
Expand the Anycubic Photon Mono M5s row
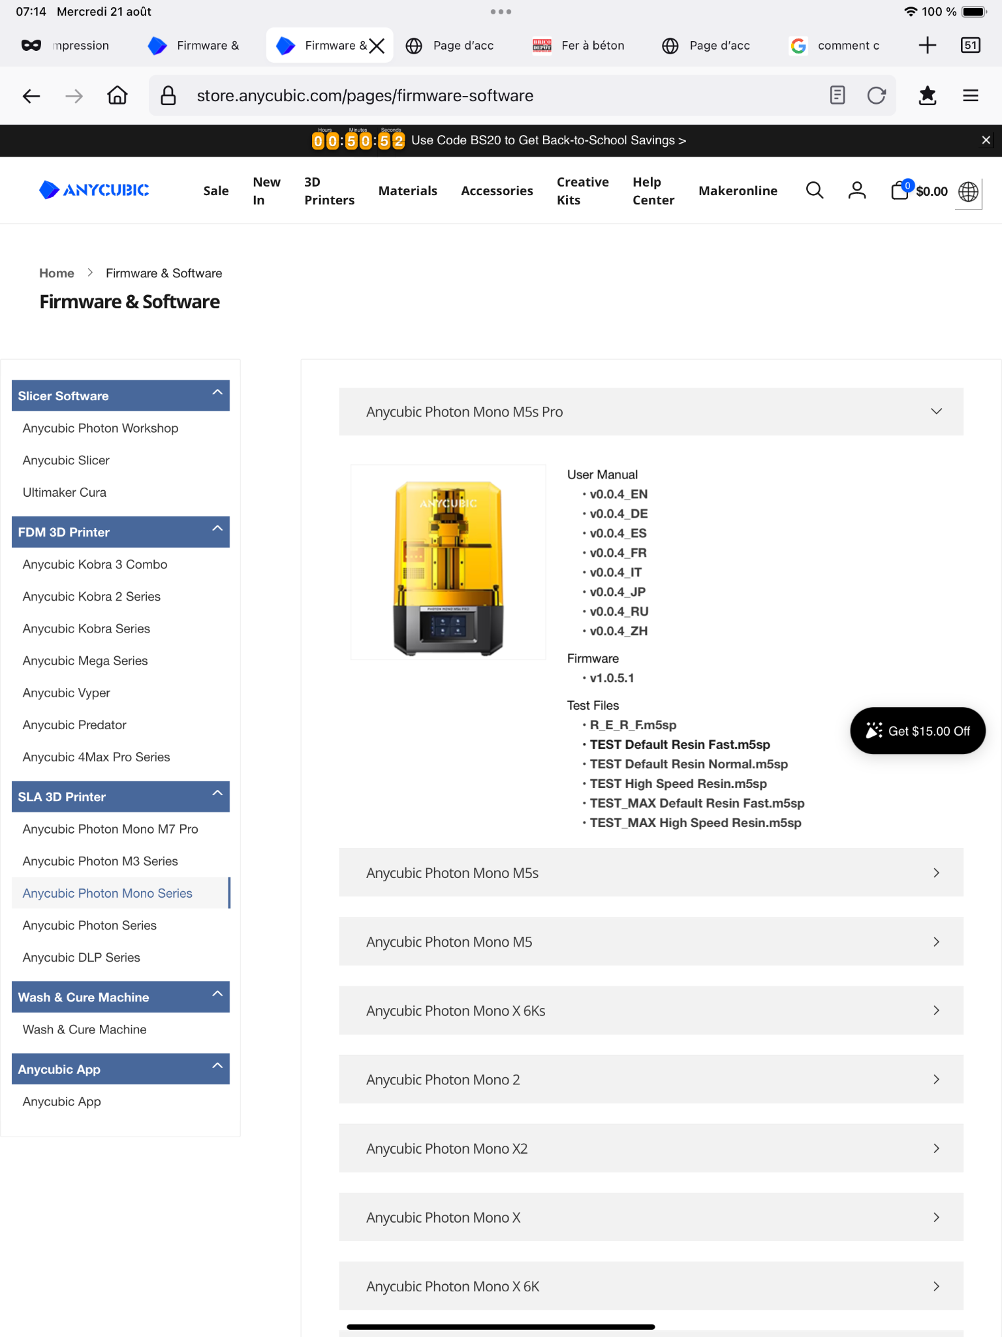pyautogui.click(x=651, y=873)
